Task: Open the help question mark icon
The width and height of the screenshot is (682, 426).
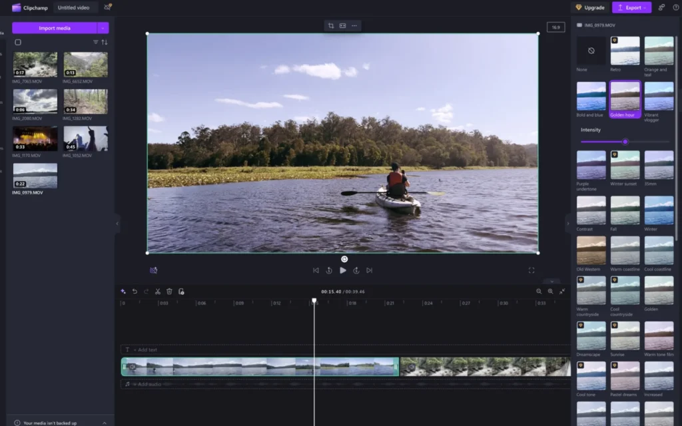Action: coord(676,7)
